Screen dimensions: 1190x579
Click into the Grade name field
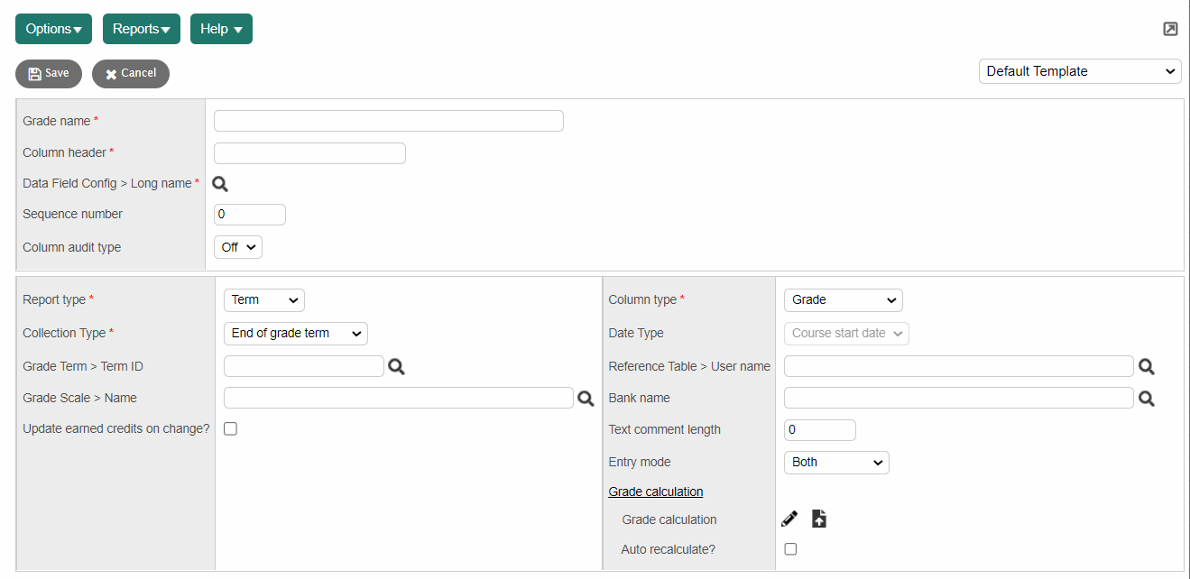coord(388,121)
